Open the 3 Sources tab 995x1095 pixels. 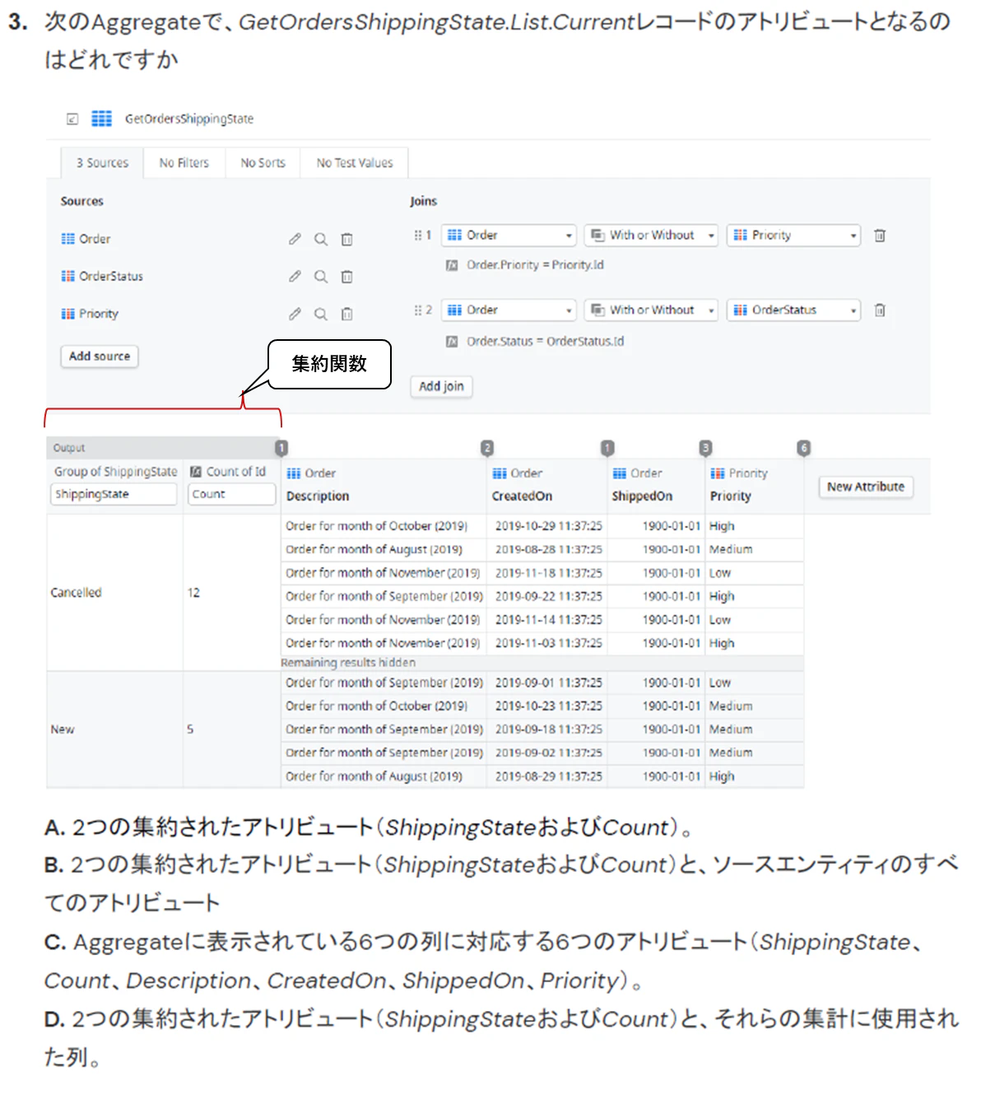102,163
